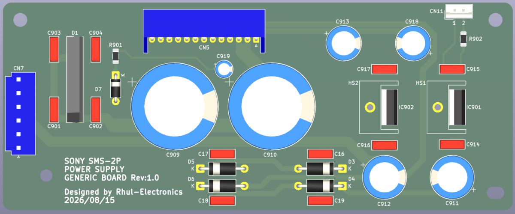515x214 pixels.
Task: Click the "GENERIC BOARD Rev:1.0" text
Action: coord(112,178)
